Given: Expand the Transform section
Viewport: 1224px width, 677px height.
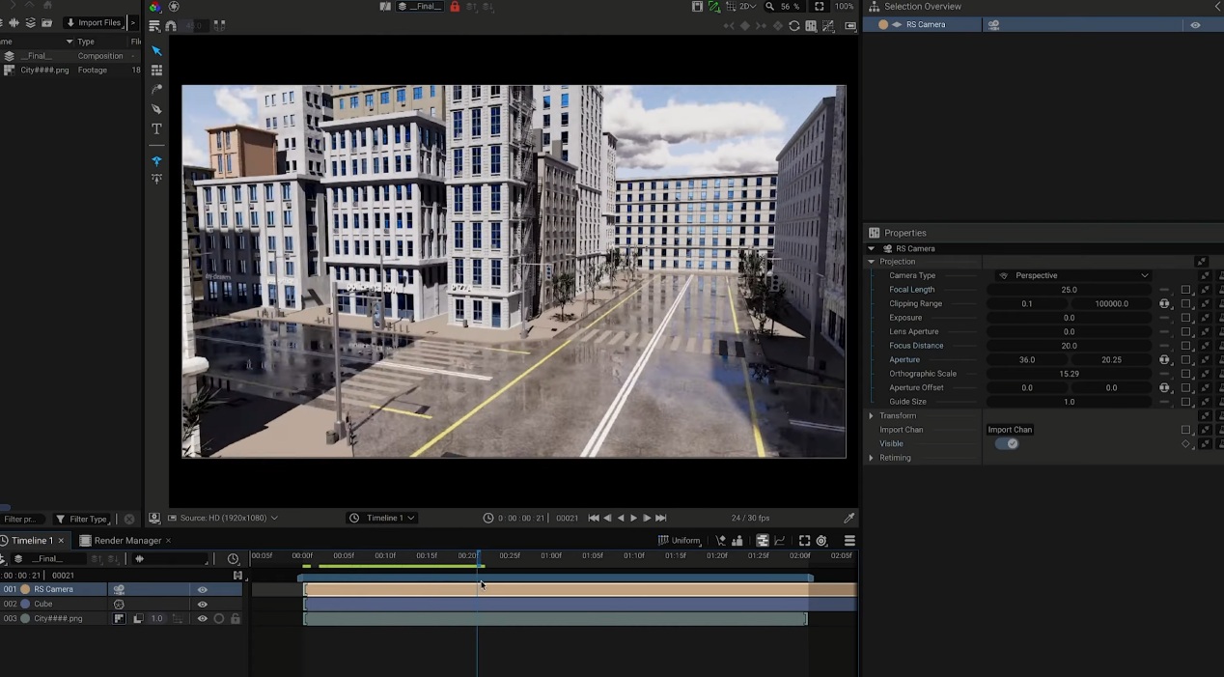Looking at the screenshot, I should 872,416.
